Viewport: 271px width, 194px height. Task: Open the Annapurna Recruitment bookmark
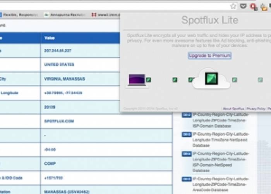65,15
